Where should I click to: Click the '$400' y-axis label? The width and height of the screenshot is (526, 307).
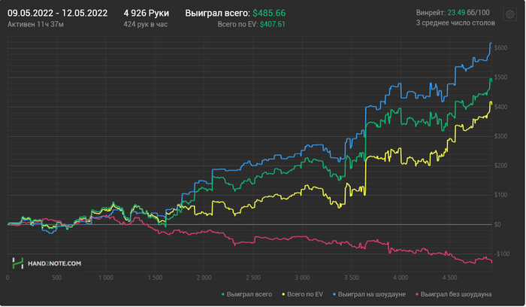click(x=501, y=107)
